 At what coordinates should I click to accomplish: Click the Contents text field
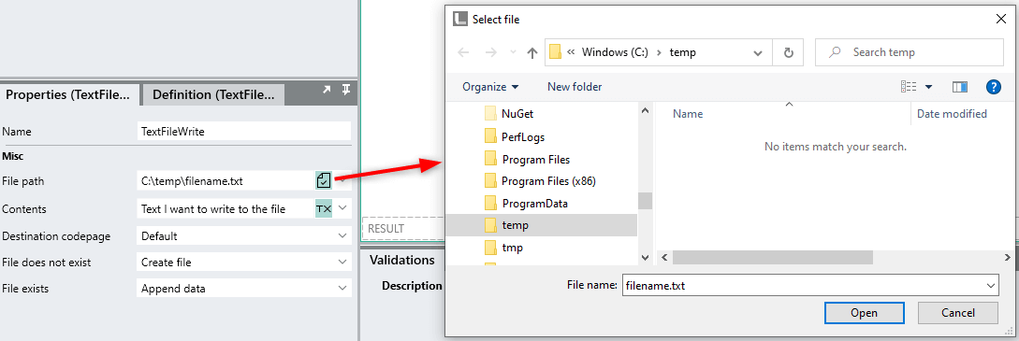point(226,208)
